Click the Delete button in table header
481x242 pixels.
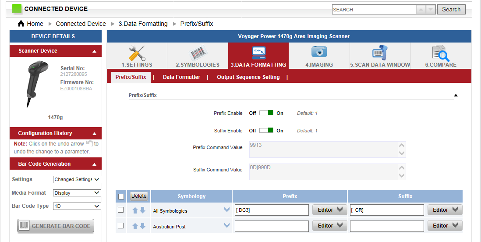(x=139, y=196)
